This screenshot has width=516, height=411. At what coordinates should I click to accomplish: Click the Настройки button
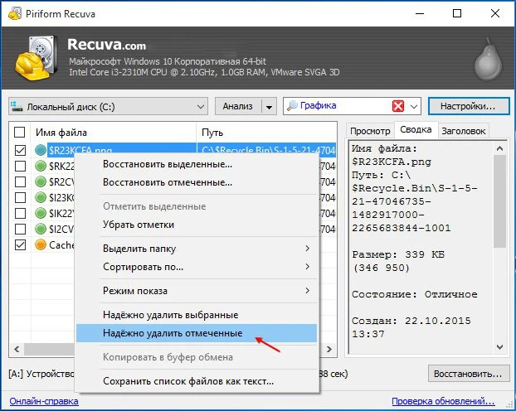click(x=468, y=107)
